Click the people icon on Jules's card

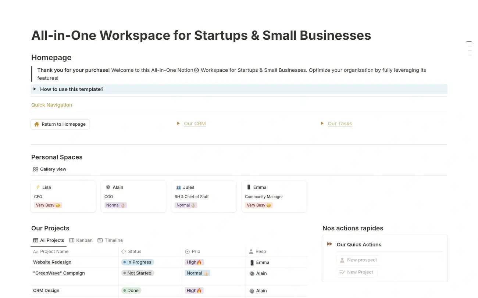coord(179,187)
